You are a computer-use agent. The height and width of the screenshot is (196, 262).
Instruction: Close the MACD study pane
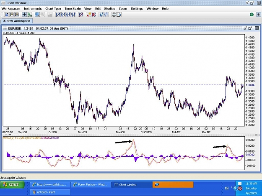point(256,135)
